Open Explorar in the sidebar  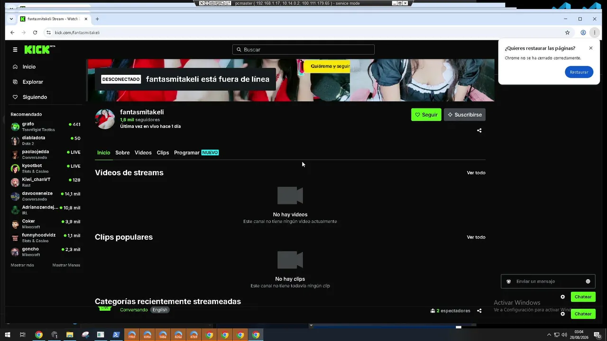[x=33, y=82]
